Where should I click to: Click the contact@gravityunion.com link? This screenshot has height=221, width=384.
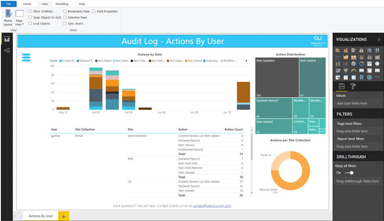tap(212, 206)
